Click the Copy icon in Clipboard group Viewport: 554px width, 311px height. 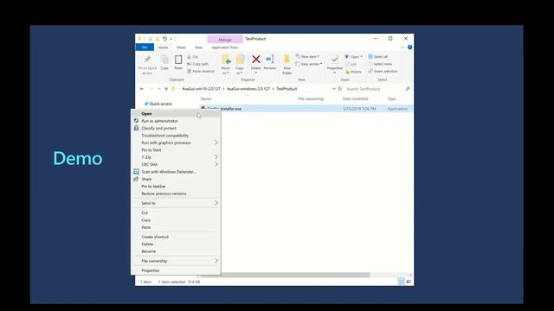click(164, 60)
